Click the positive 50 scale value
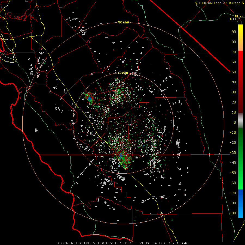The image size is (245, 245). [234, 72]
